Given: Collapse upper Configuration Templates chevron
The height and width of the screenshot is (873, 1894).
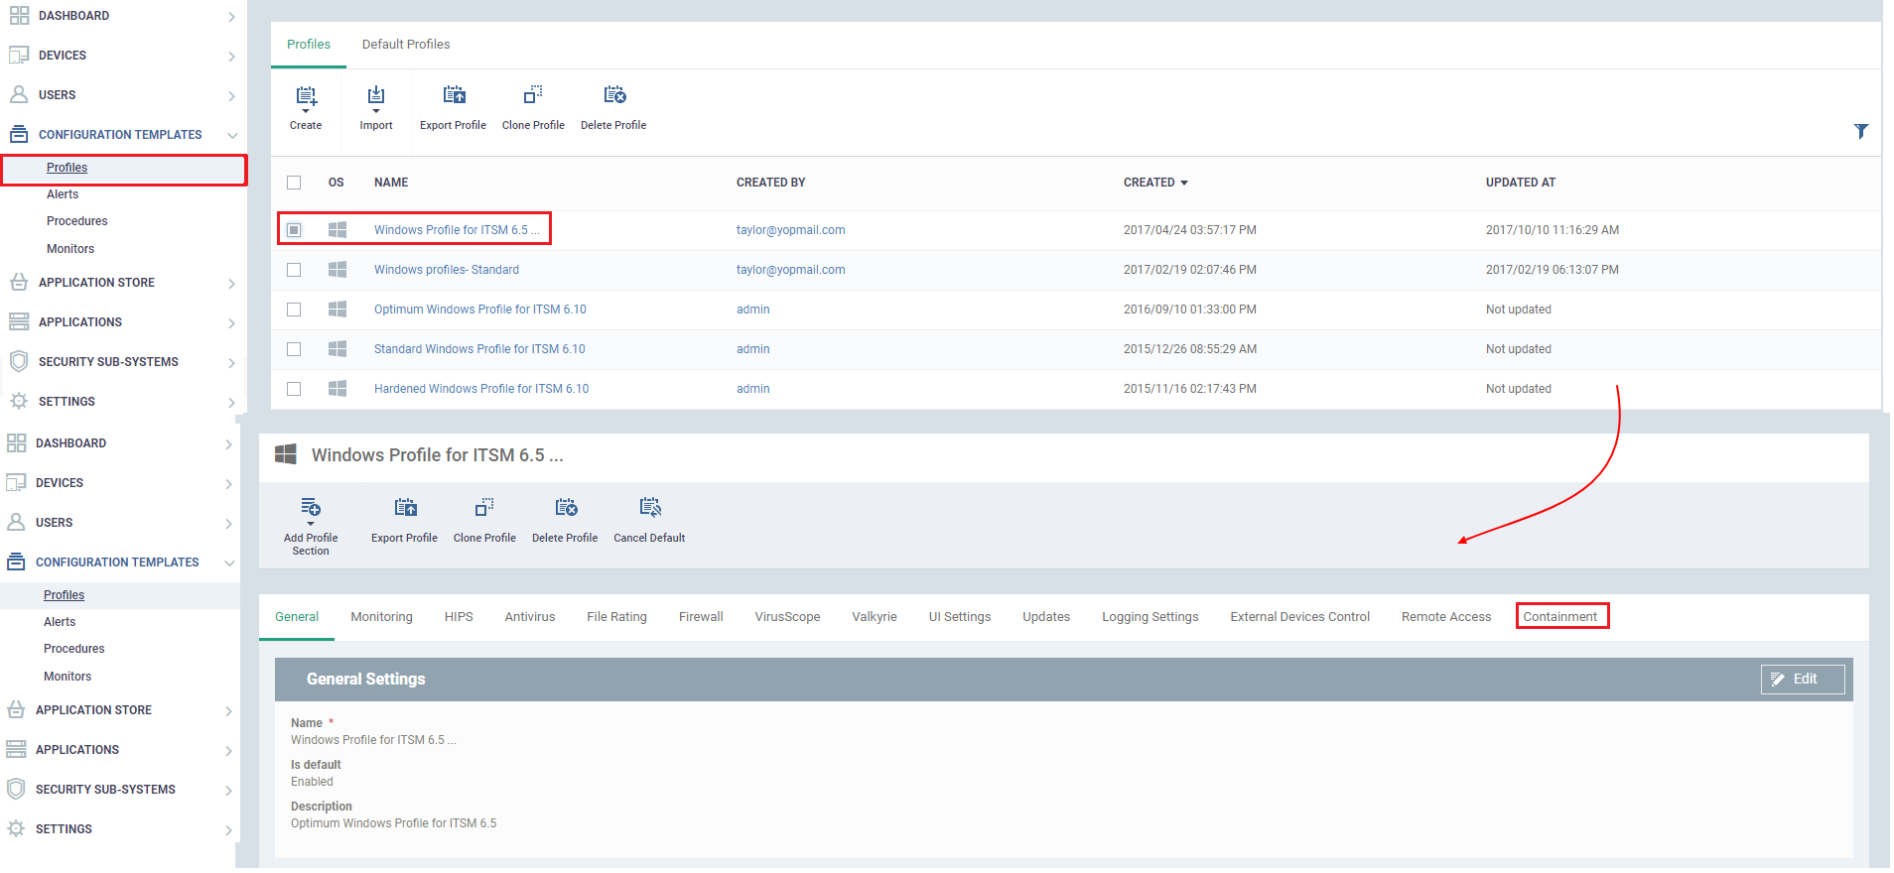Looking at the screenshot, I should [x=231, y=135].
